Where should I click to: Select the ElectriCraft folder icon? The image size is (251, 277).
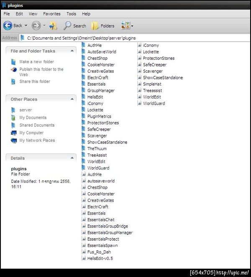83,77
